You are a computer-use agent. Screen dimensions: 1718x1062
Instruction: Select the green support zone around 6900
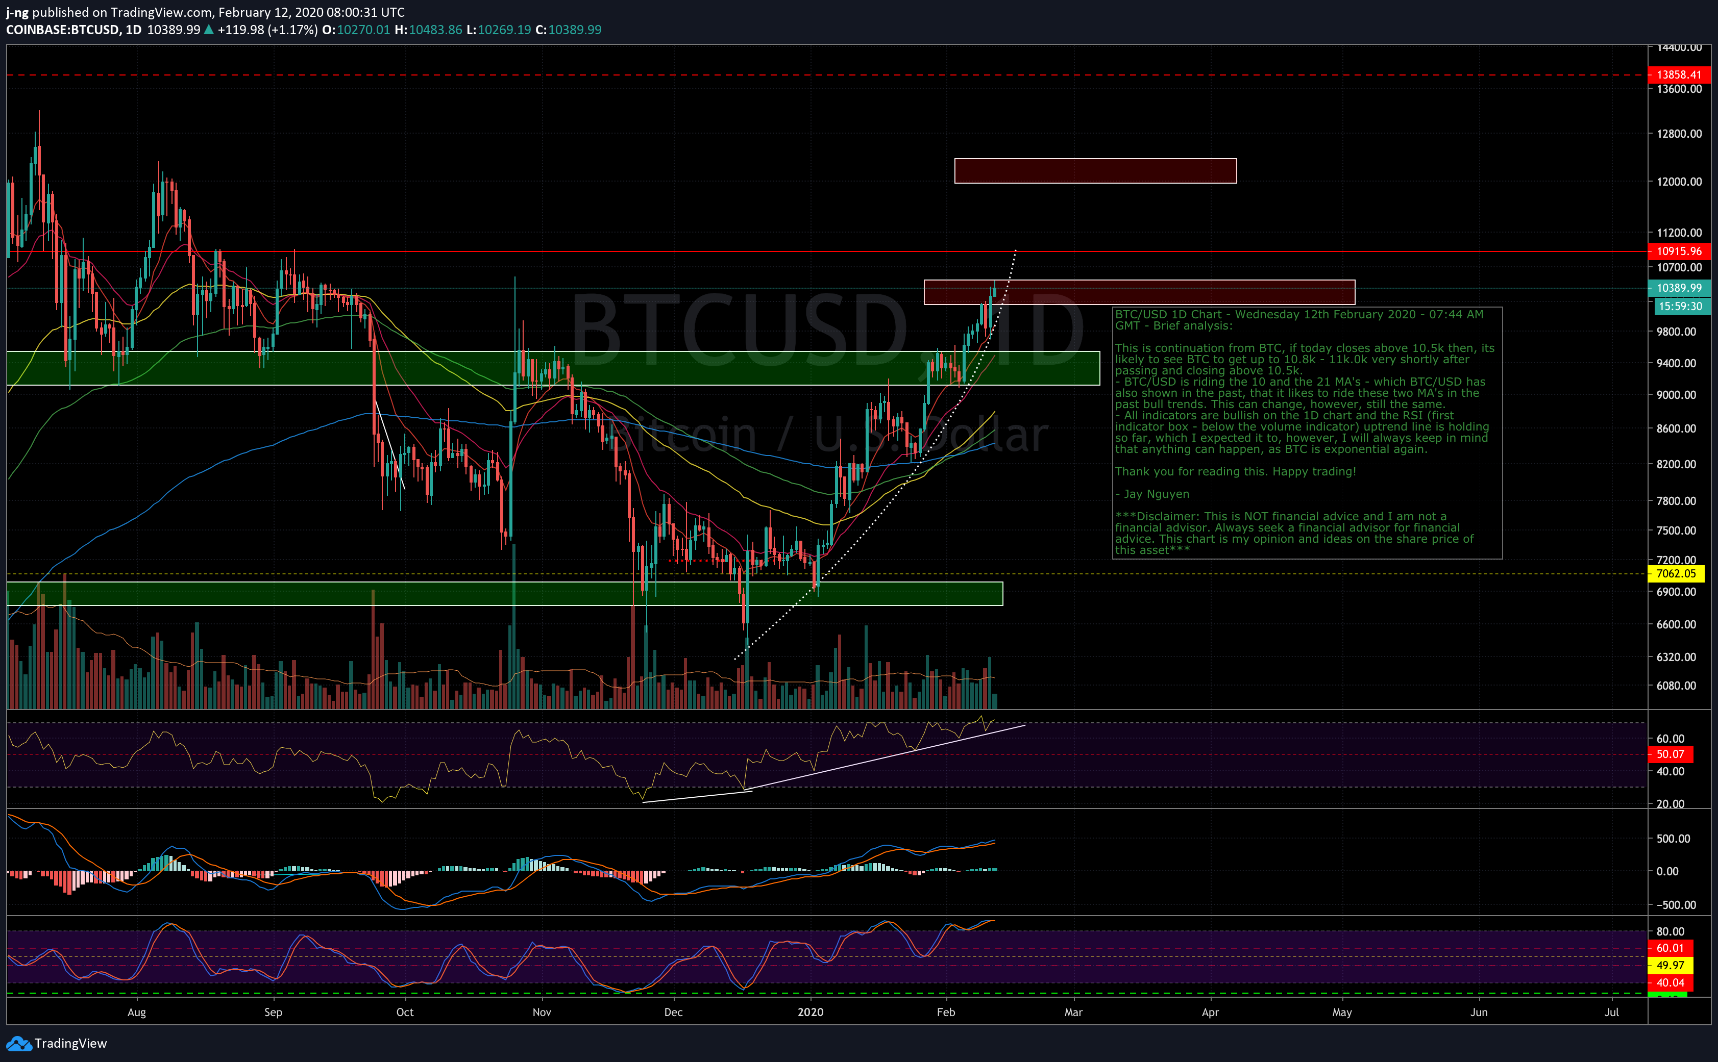click(504, 594)
